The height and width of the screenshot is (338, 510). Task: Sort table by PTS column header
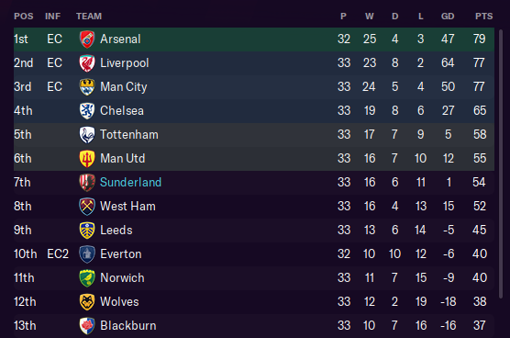click(483, 17)
